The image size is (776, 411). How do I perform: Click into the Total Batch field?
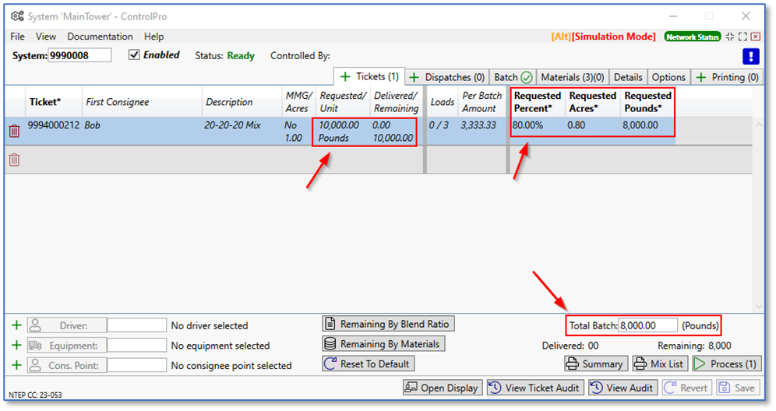click(x=647, y=325)
